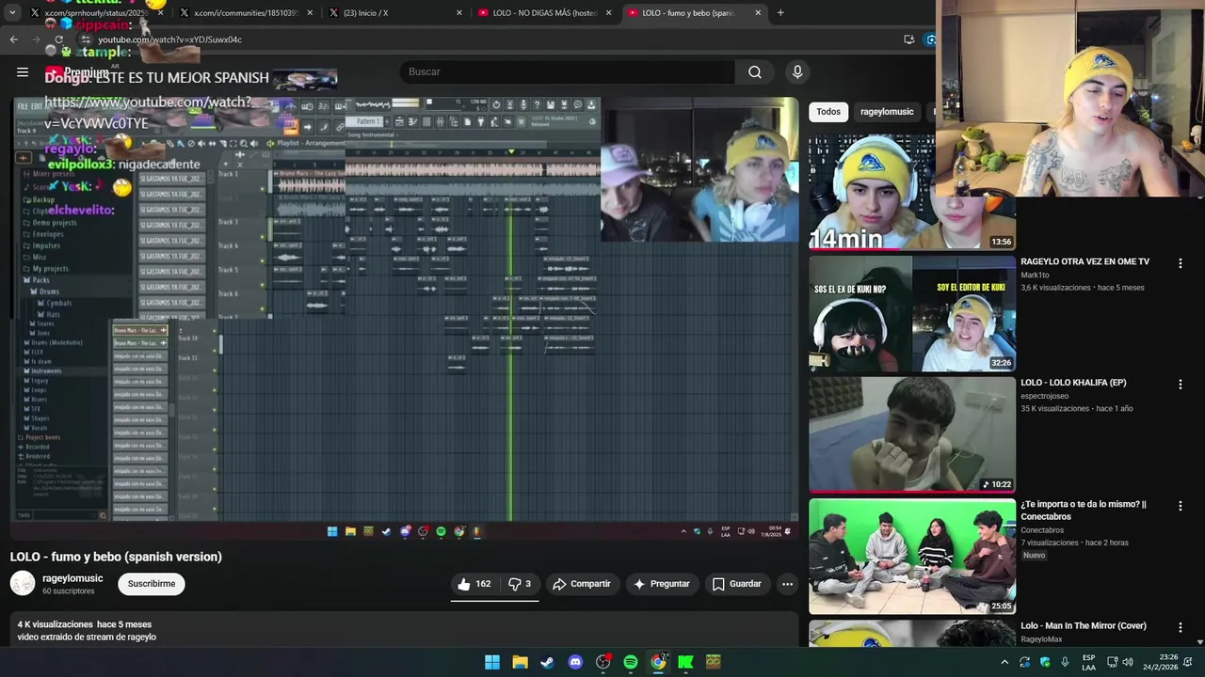Image resolution: width=1205 pixels, height=677 pixels.
Task: Click the Guardar save button
Action: pyautogui.click(x=736, y=584)
